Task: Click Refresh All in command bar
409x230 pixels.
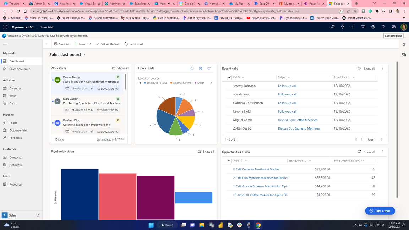Action: coord(134,44)
